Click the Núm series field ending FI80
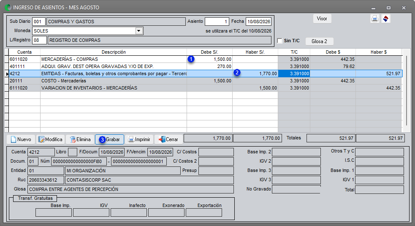The width and height of the screenshot is (415, 226). coord(79,161)
